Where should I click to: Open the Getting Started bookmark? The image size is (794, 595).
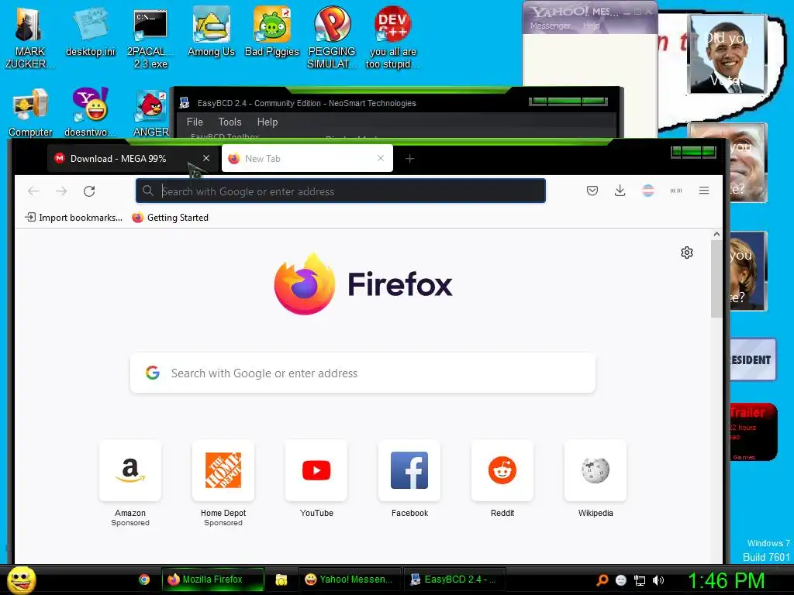(170, 218)
